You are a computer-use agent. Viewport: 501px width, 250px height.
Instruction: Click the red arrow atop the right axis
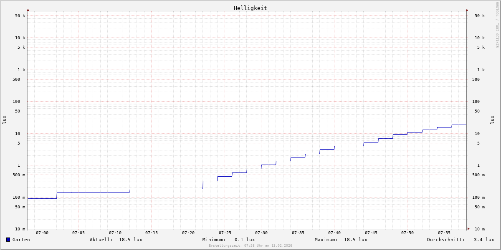[467, 10]
